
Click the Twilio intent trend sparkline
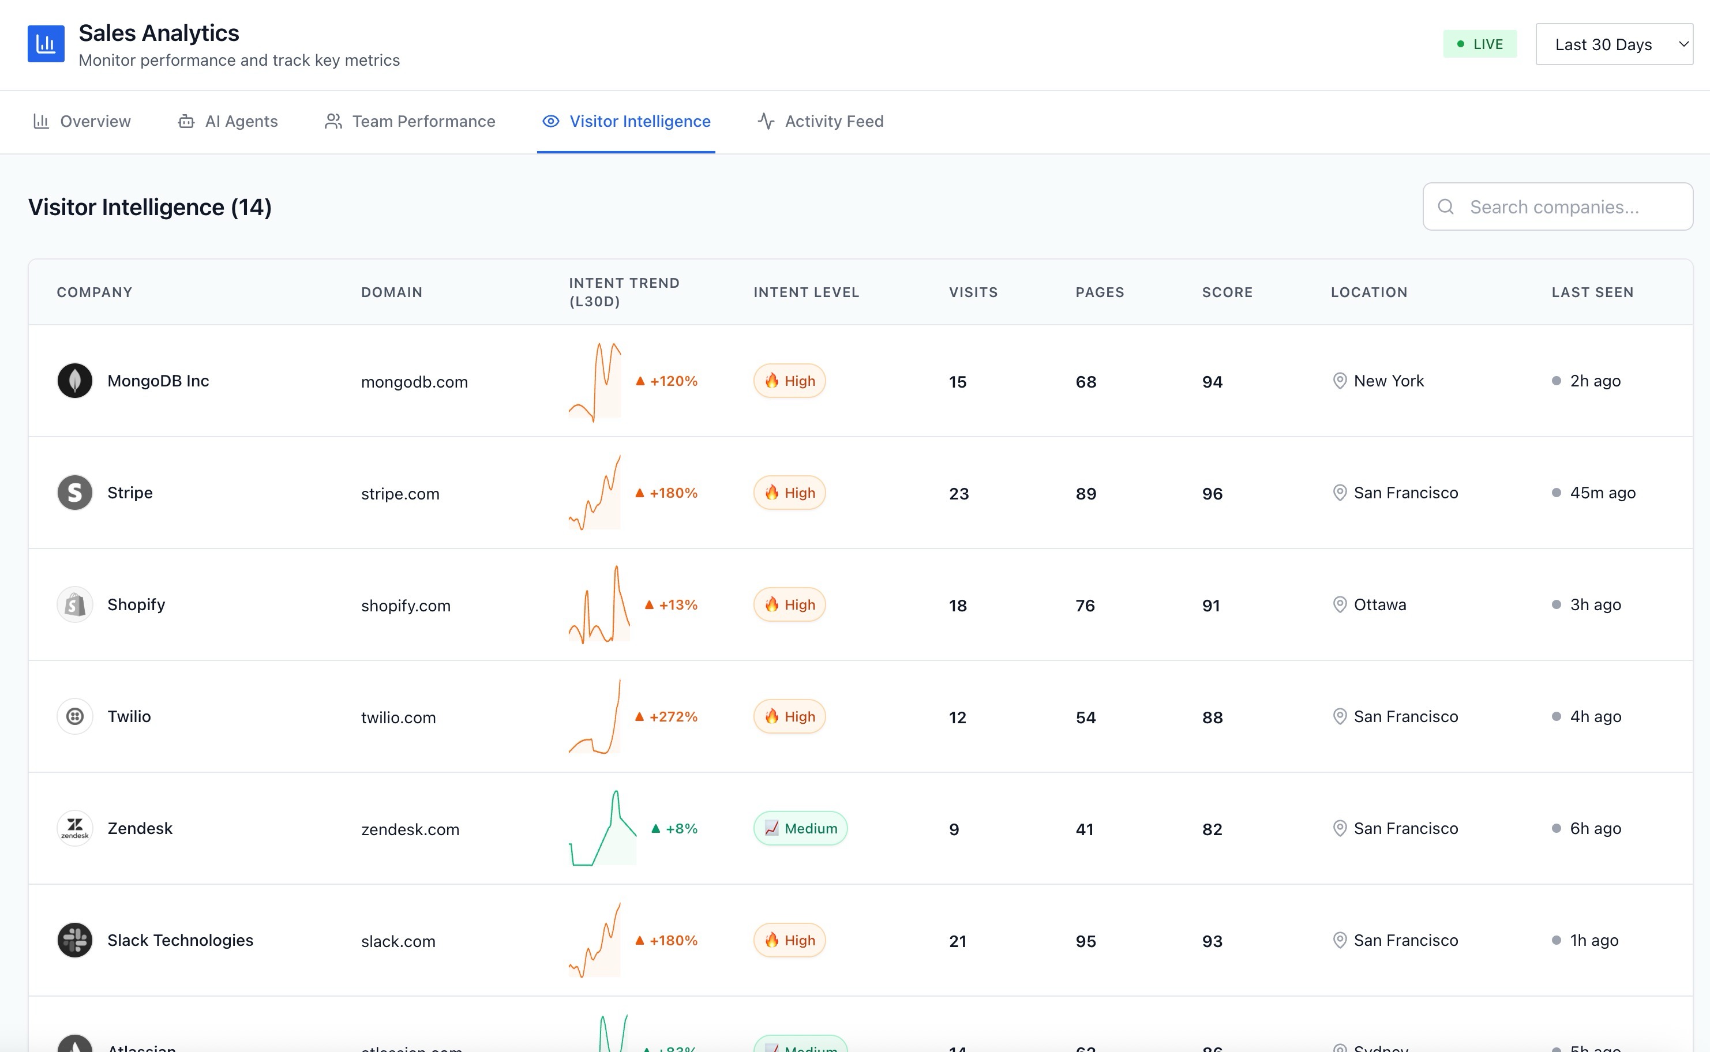(x=595, y=717)
